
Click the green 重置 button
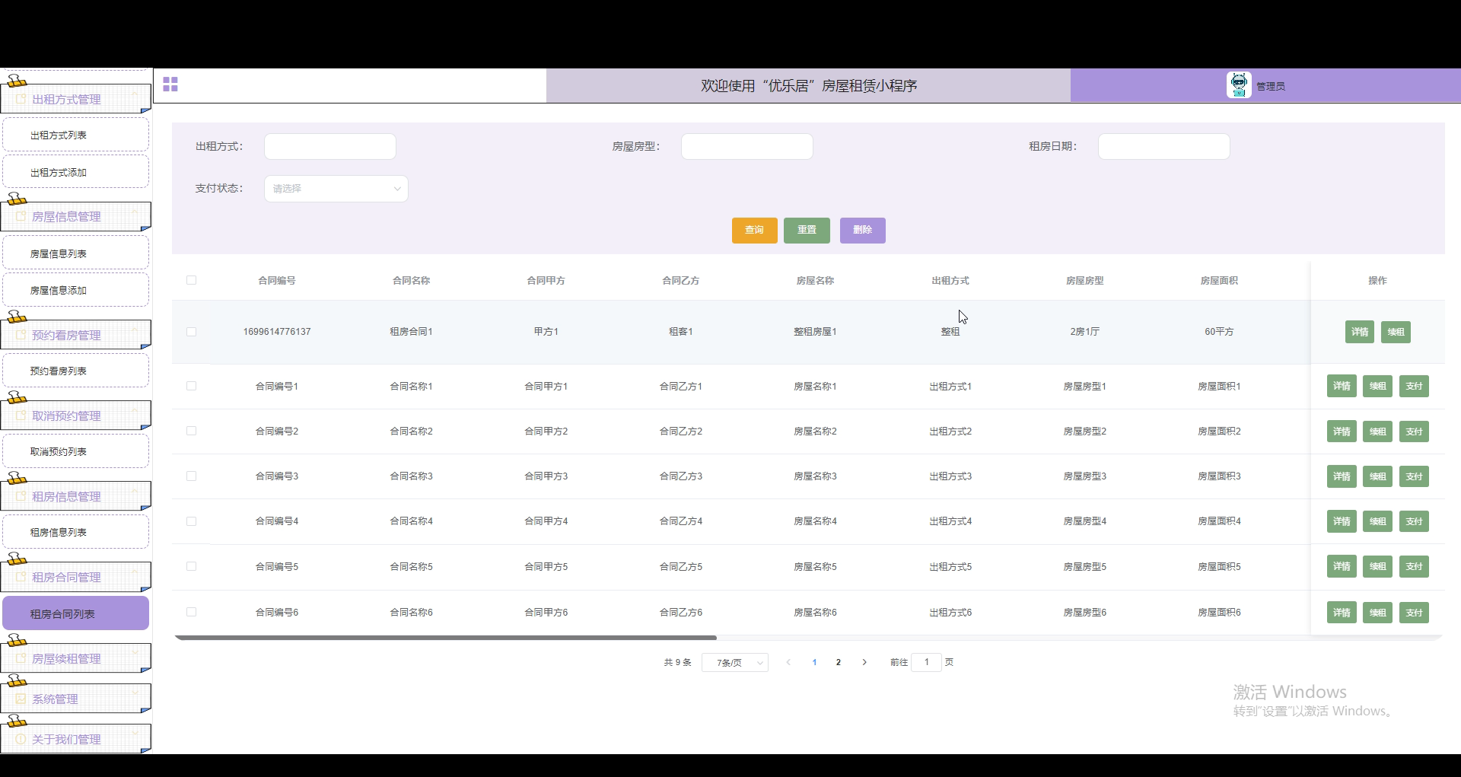coord(807,231)
